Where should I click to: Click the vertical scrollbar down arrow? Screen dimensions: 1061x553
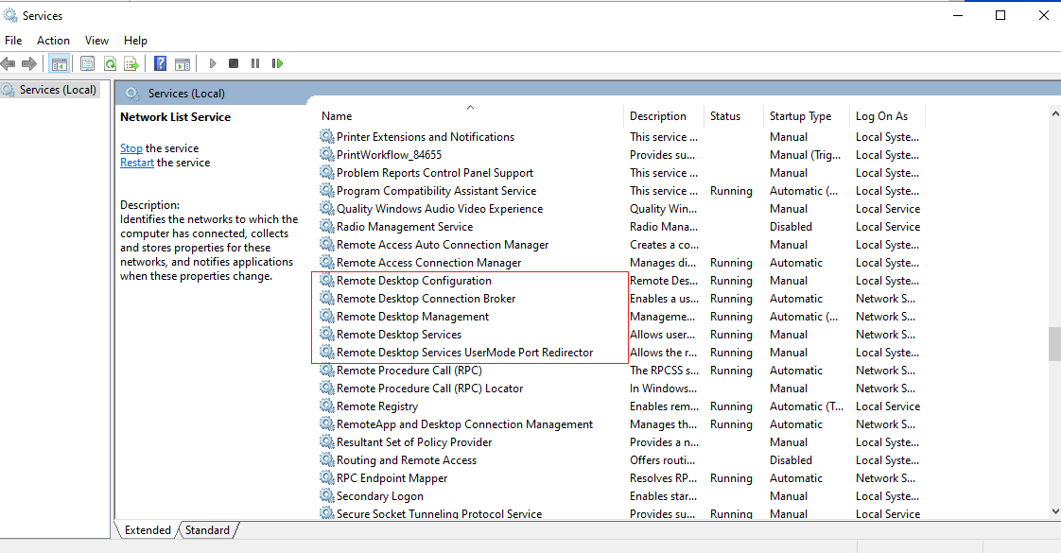[x=1055, y=511]
